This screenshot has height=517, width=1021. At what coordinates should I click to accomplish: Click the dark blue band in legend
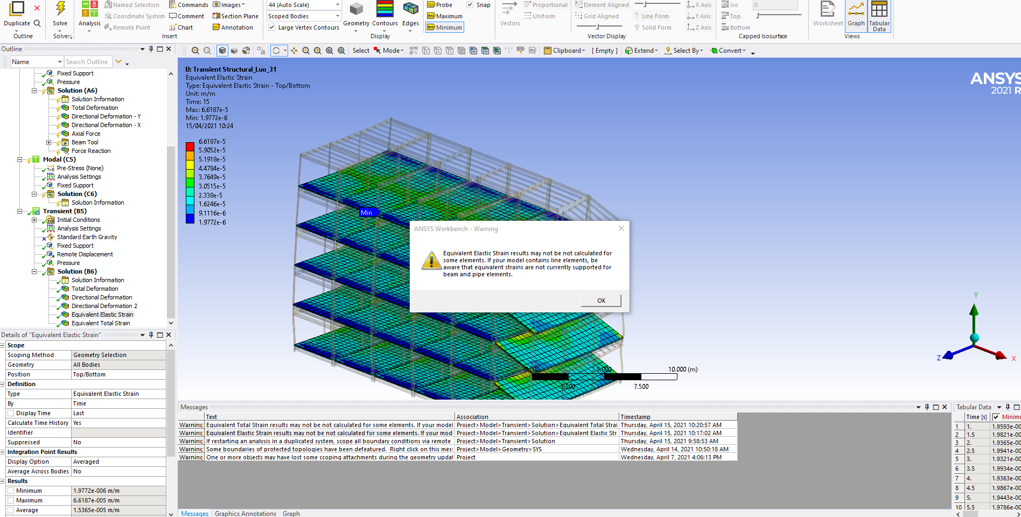pos(190,218)
